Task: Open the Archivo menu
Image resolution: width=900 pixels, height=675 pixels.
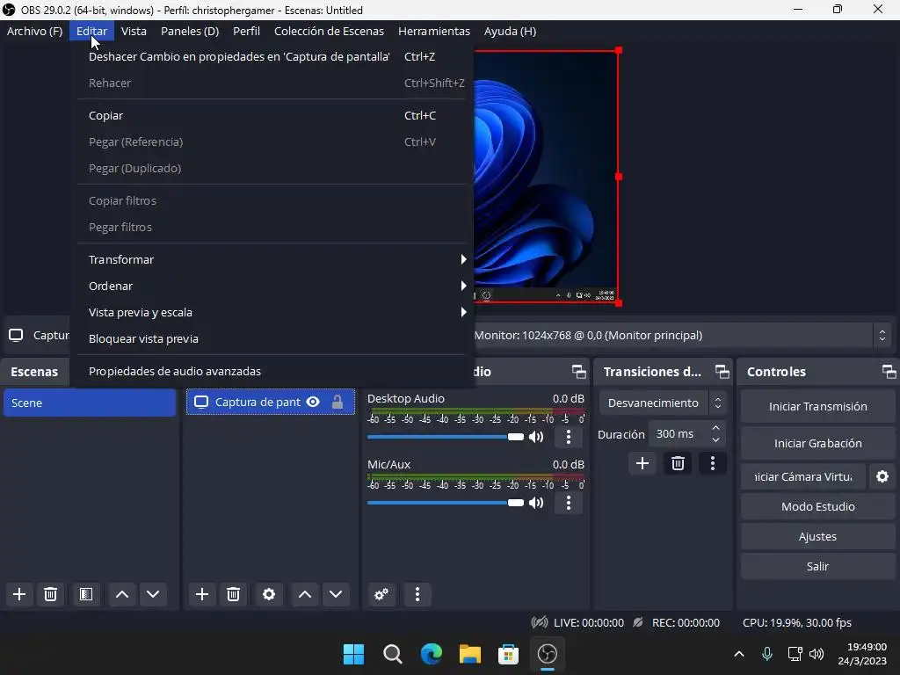Action: [34, 31]
